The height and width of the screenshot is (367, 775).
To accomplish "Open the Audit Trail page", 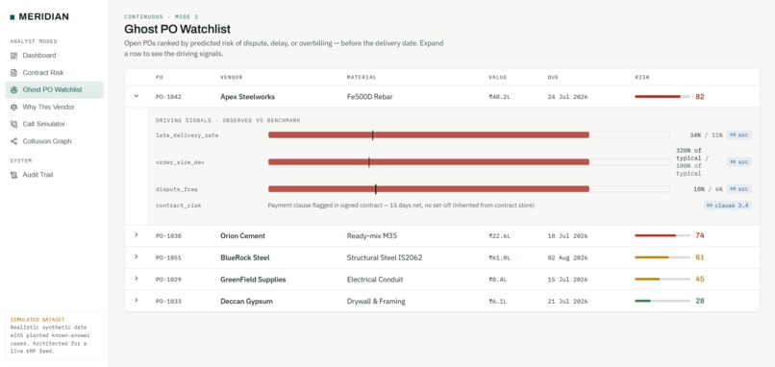I will point(55,175).
